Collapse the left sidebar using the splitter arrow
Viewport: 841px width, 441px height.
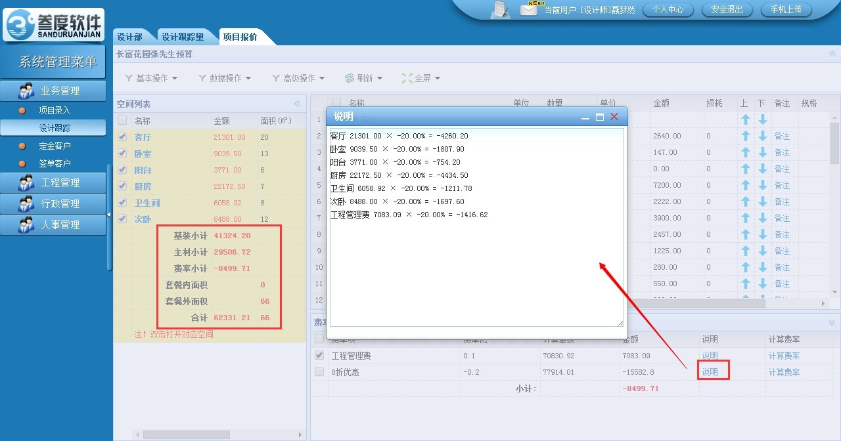pos(109,215)
